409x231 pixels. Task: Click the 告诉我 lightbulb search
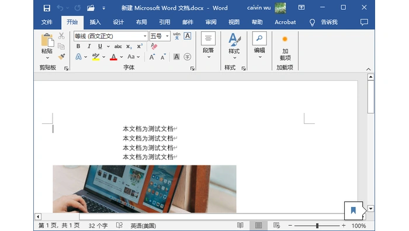tap(324, 22)
